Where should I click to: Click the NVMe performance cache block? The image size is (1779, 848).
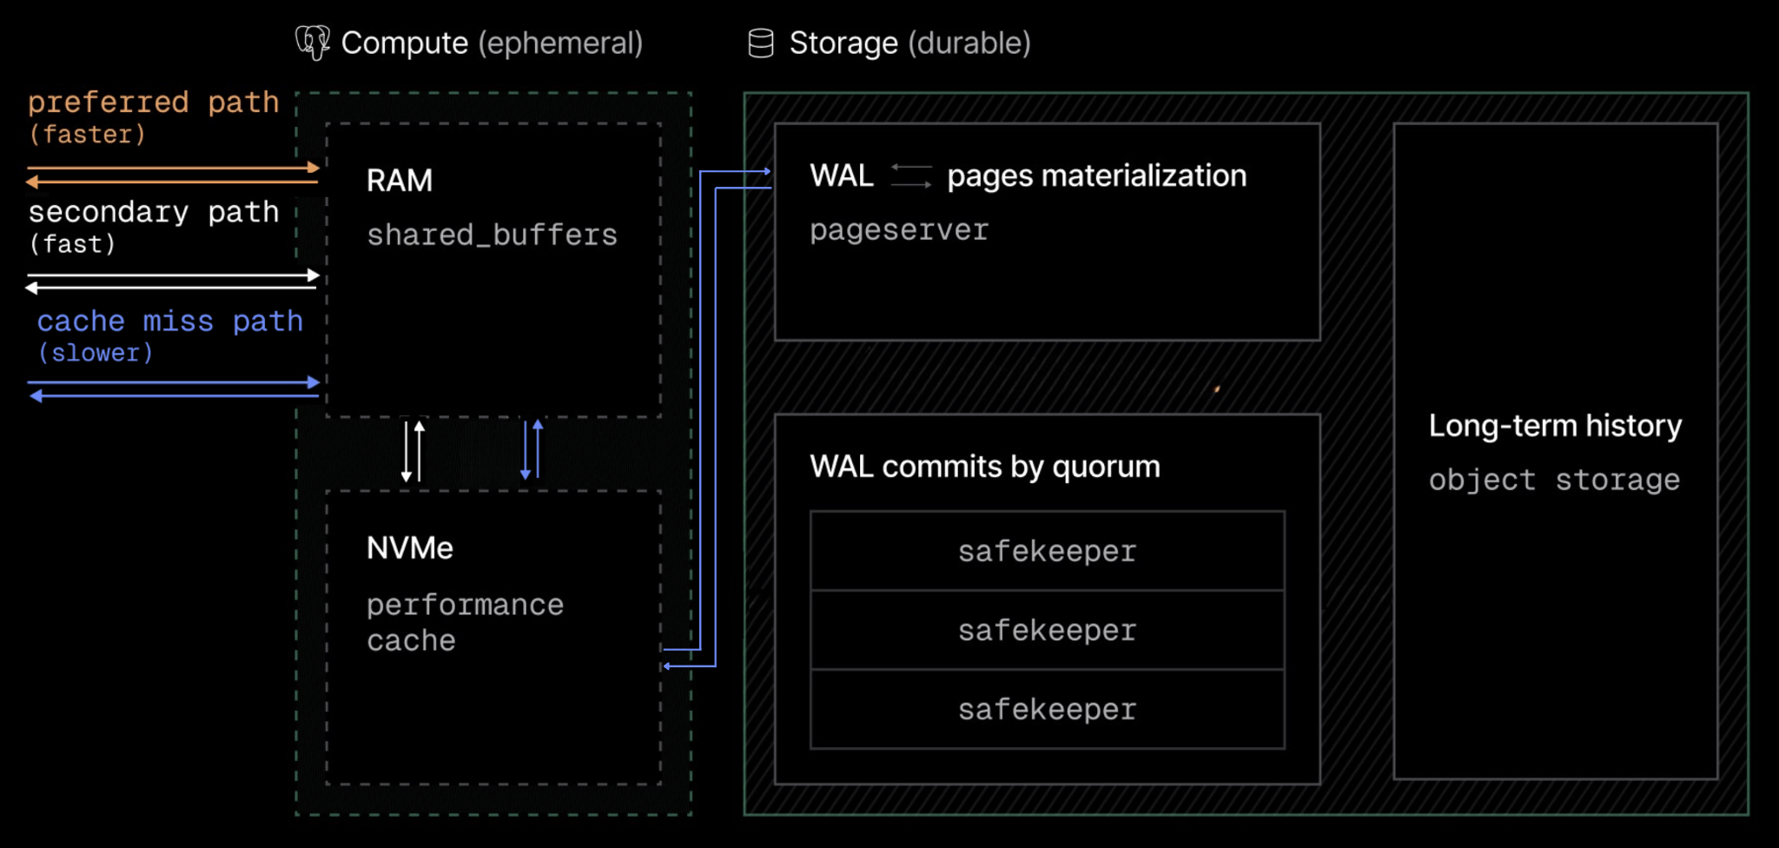click(x=493, y=638)
